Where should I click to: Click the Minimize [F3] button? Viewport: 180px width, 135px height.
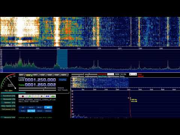tap(8, 118)
